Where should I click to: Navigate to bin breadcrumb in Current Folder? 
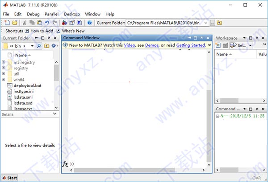click(18, 46)
